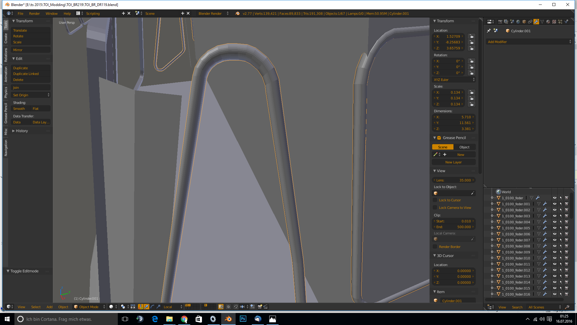The height and width of the screenshot is (325, 577).
Task: Click the New Layer button
Action: pos(453,162)
